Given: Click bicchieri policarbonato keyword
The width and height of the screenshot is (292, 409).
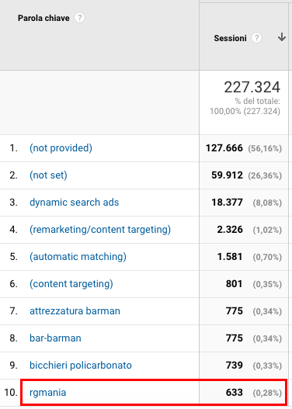Looking at the screenshot, I should click(x=80, y=365).
